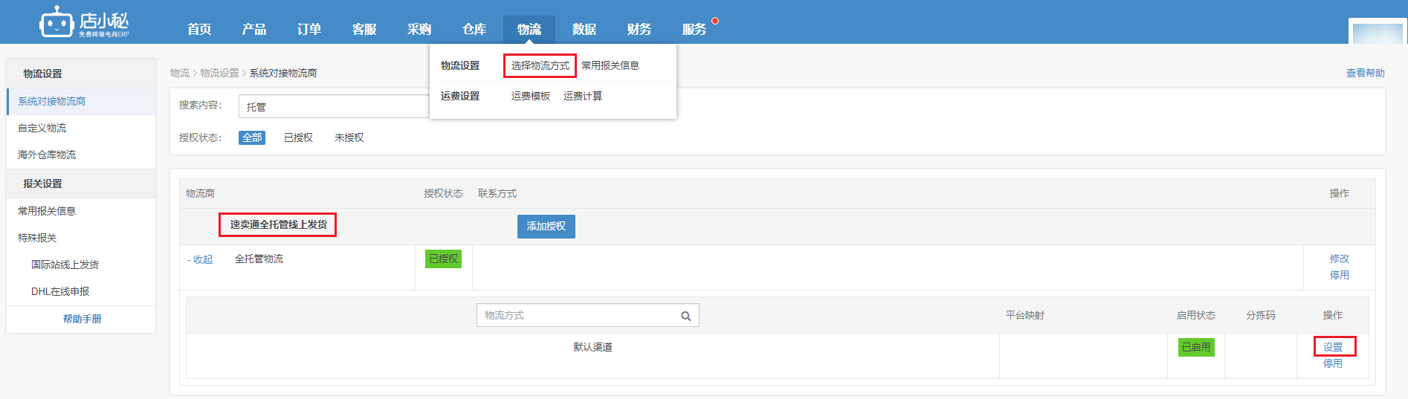This screenshot has width=1408, height=399.
Task: Choose 运费计算 in the dropdown menu
Action: click(x=583, y=96)
